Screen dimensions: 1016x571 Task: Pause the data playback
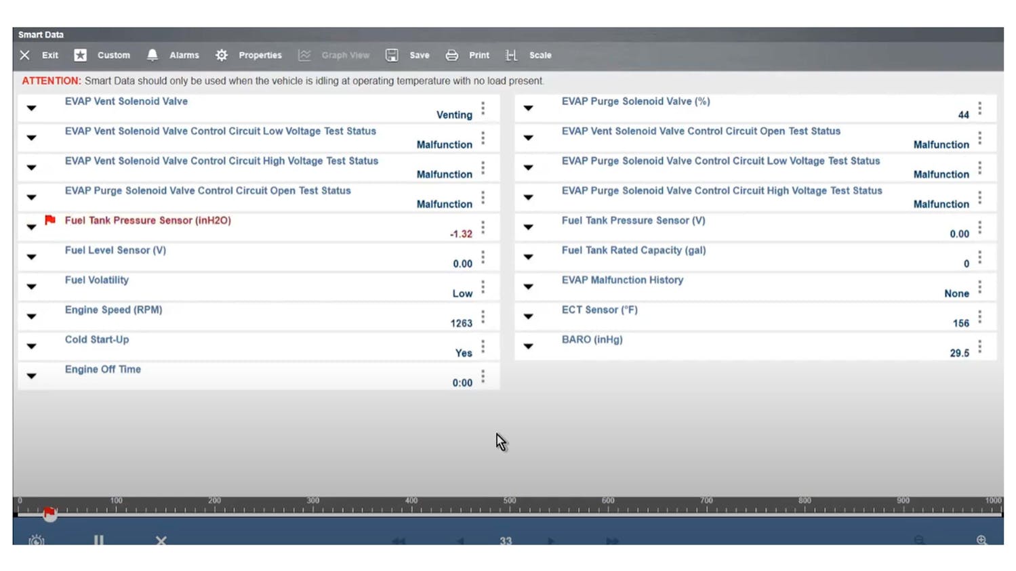click(x=98, y=540)
